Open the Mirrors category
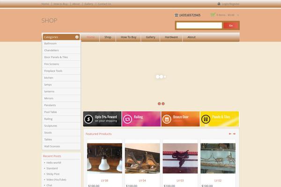Viewport: 281px width, 187px height. [61, 98]
